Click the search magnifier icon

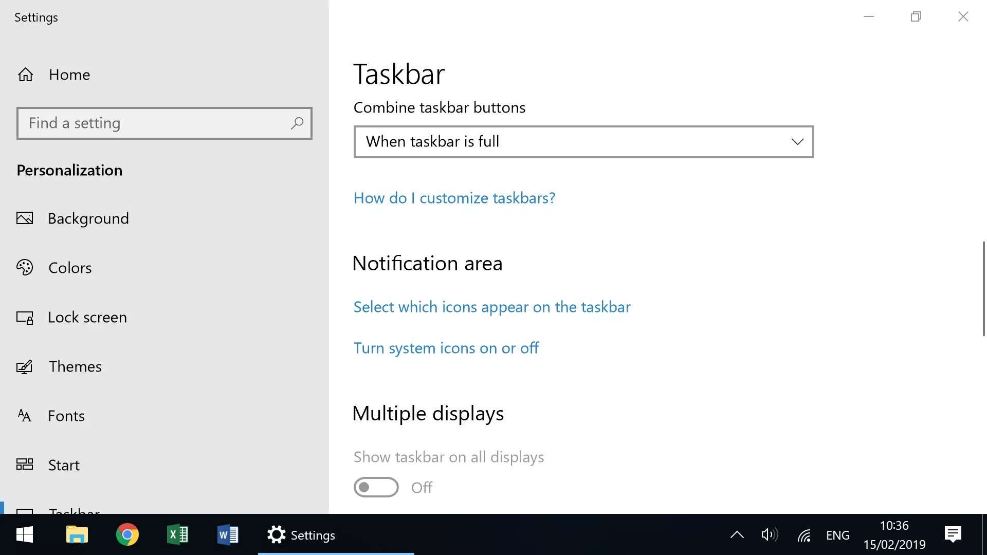click(297, 123)
